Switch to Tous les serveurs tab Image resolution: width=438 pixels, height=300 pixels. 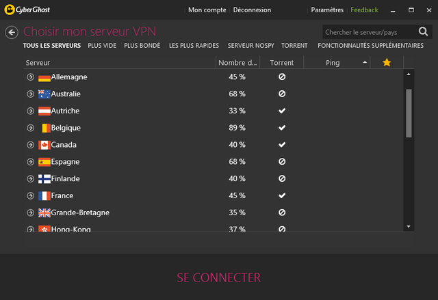click(x=52, y=46)
